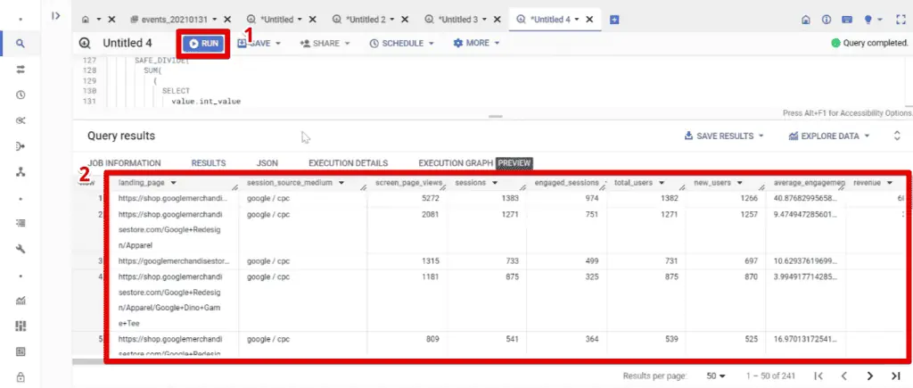Open BI Engine square icon in sidebar

point(21,352)
